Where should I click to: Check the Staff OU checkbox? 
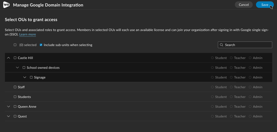(x=15, y=87)
